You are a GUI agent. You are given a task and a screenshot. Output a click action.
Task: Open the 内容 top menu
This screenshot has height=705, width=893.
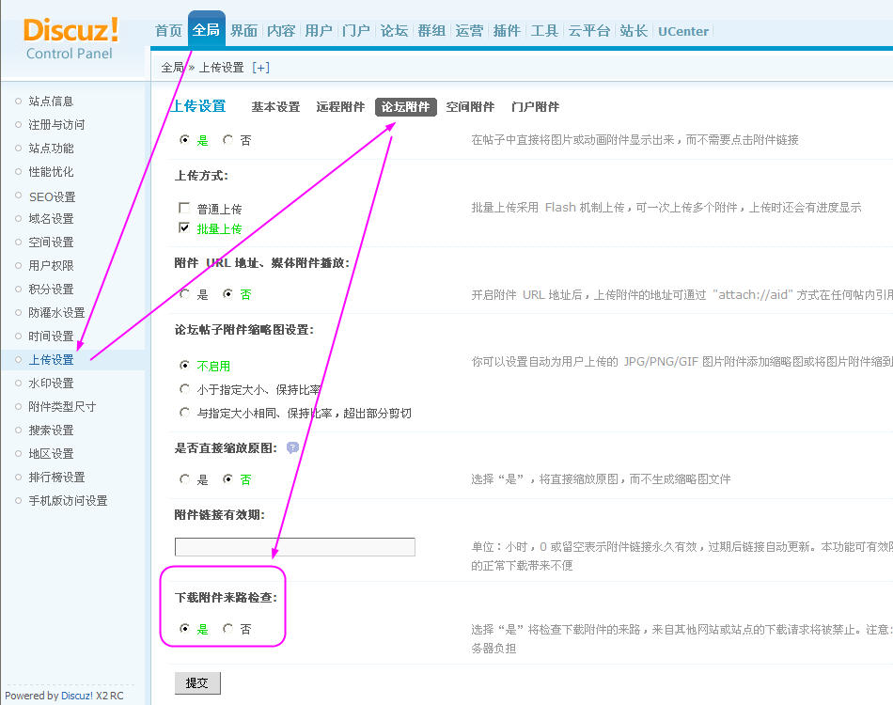click(x=281, y=31)
